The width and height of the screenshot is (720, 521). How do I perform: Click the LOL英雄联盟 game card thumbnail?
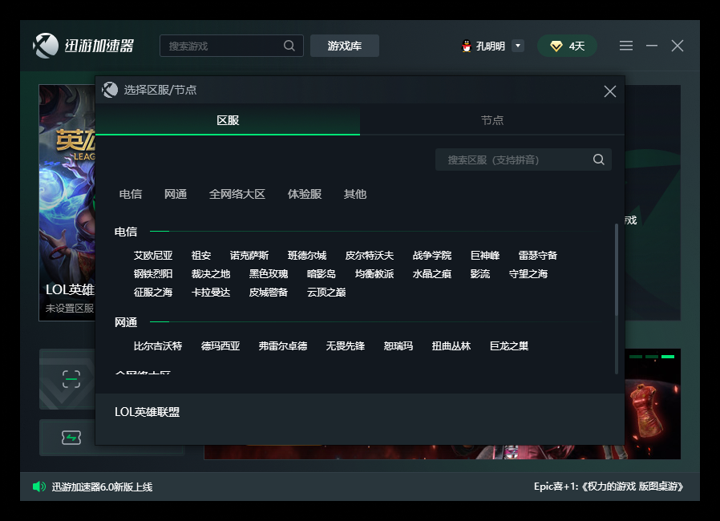coord(67,203)
